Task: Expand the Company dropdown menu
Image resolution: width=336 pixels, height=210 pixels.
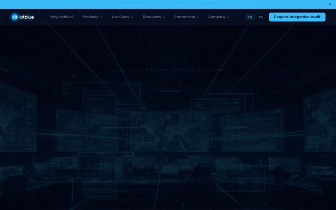Action: pyautogui.click(x=218, y=17)
